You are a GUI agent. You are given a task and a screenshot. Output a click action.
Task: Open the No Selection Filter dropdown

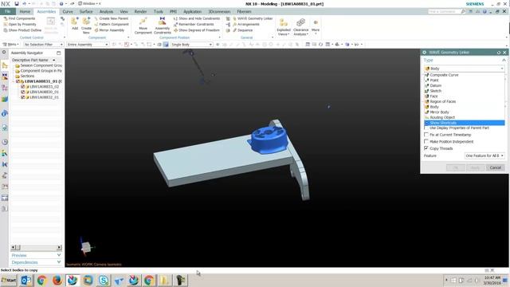pyautogui.click(x=44, y=45)
